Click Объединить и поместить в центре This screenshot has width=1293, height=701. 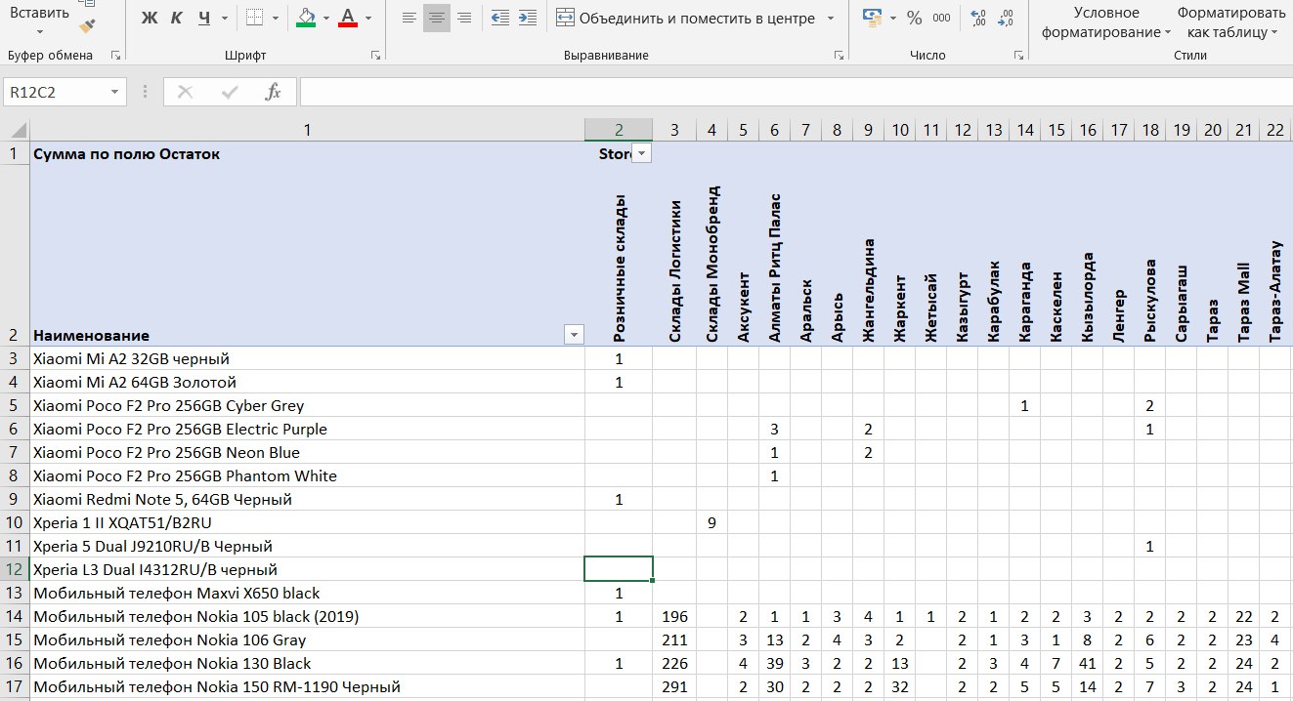(685, 18)
